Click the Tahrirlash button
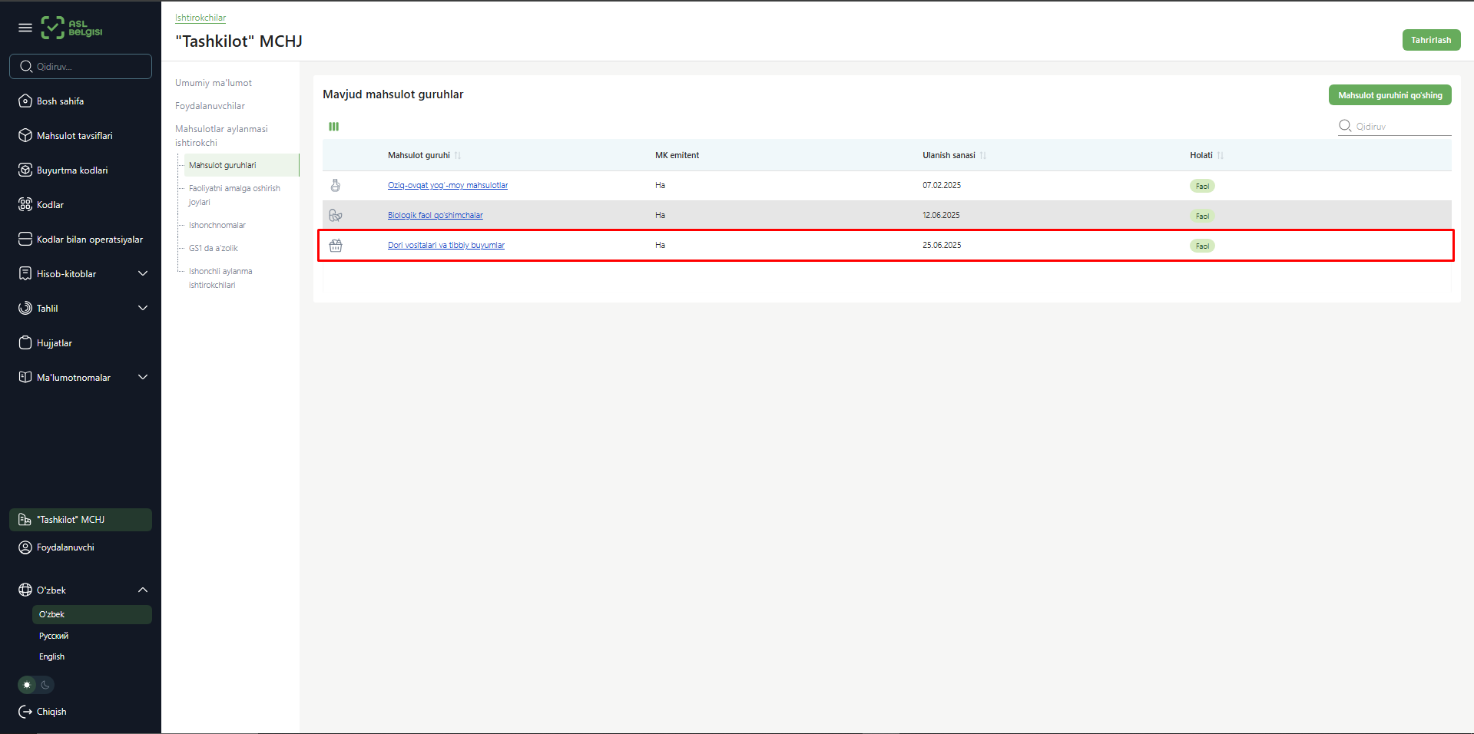 1431,40
